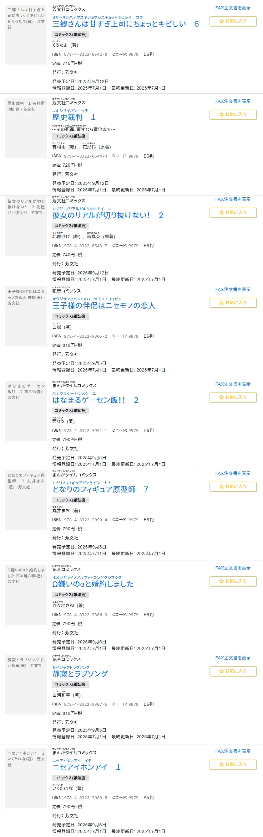The height and width of the screenshot is (837, 263).
Task: Click the favorite star icon for 三郷さんは甘すぎ上司
Action: tap(221, 21)
